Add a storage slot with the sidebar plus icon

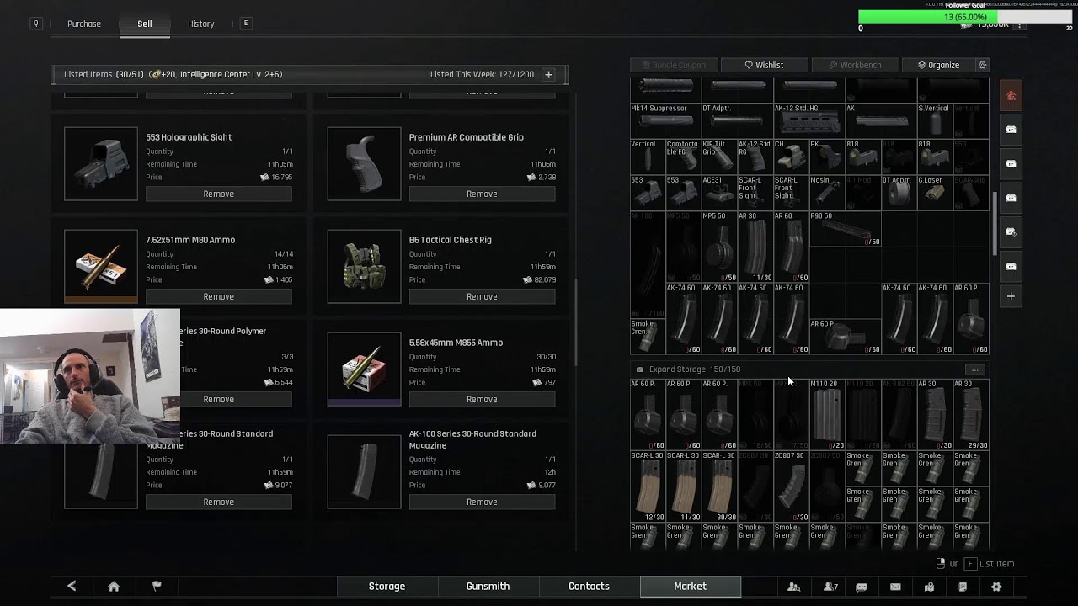[x=1011, y=296]
